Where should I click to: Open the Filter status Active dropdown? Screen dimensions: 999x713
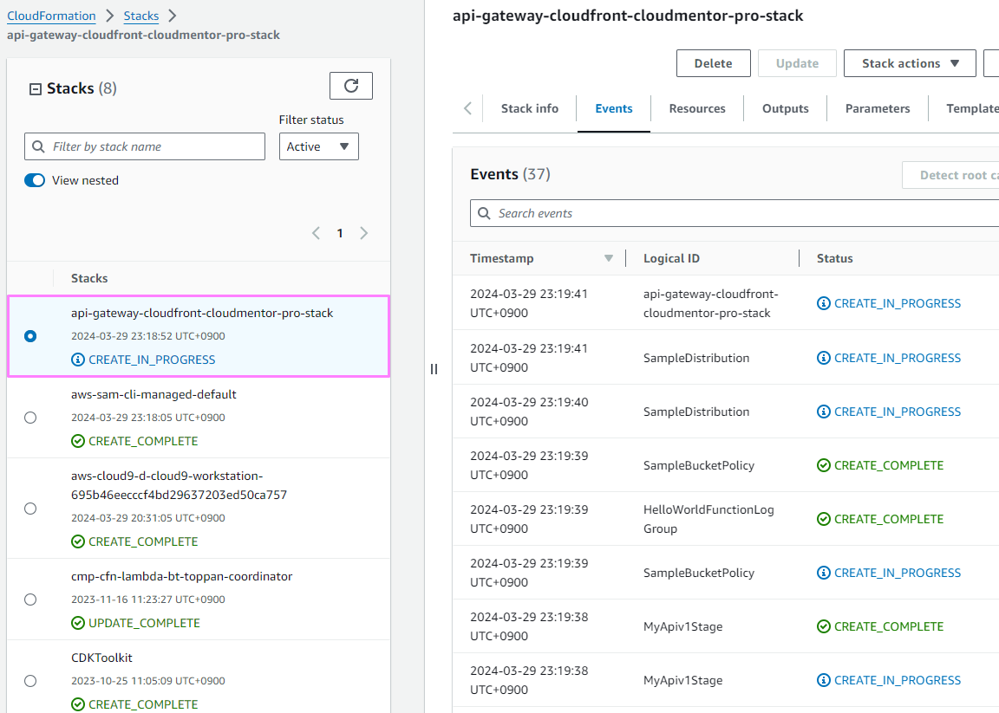[318, 146]
